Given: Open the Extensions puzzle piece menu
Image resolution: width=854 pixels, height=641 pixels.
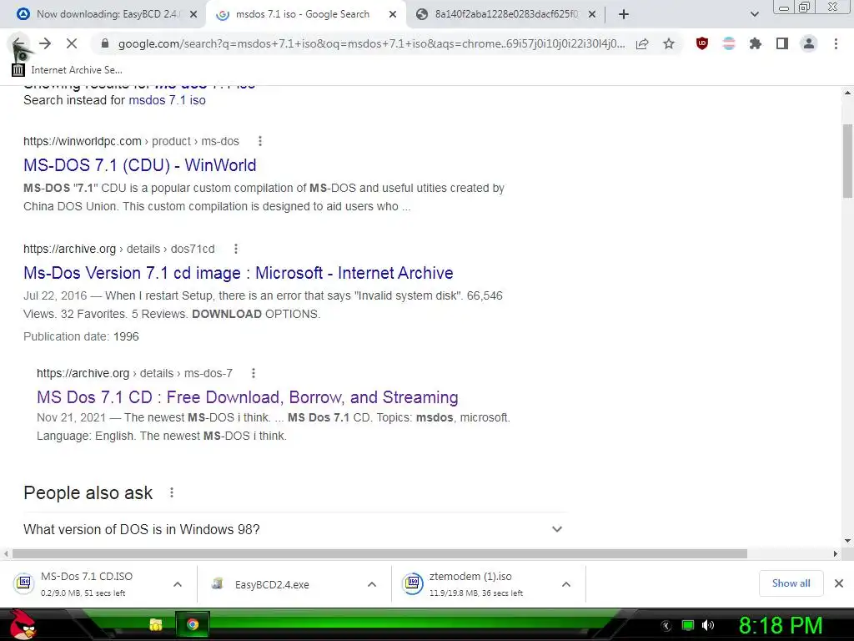Looking at the screenshot, I should (755, 43).
